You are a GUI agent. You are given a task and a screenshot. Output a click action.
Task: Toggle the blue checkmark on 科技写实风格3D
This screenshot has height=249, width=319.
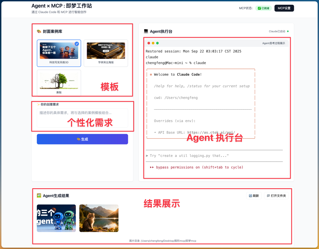77,44
